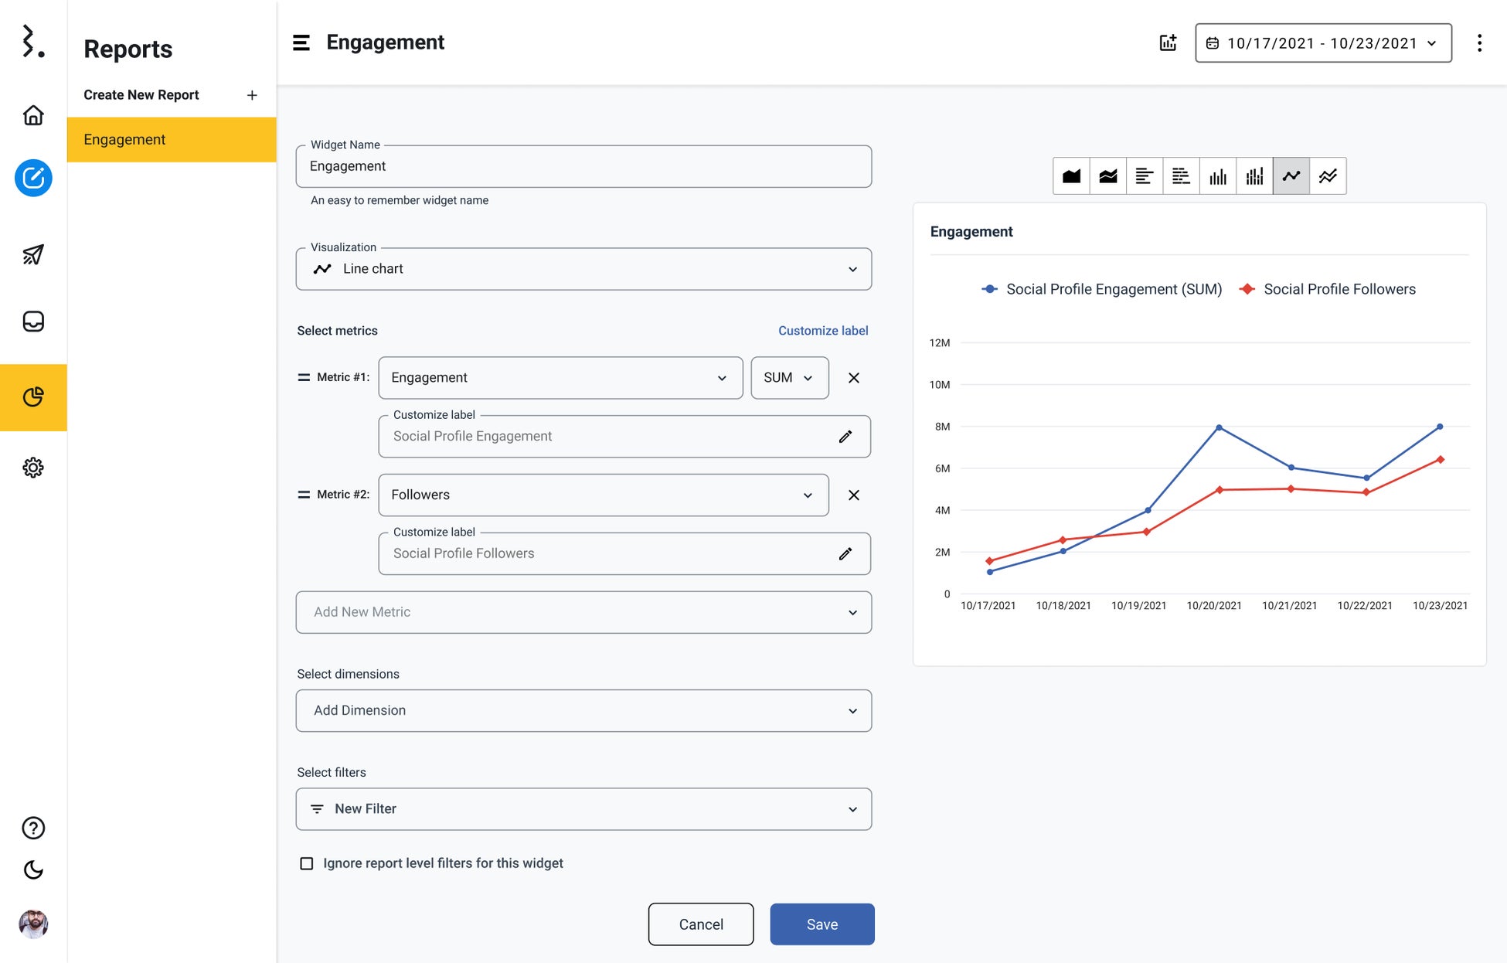
Task: Open the Add New Metric dropdown
Action: (x=583, y=612)
